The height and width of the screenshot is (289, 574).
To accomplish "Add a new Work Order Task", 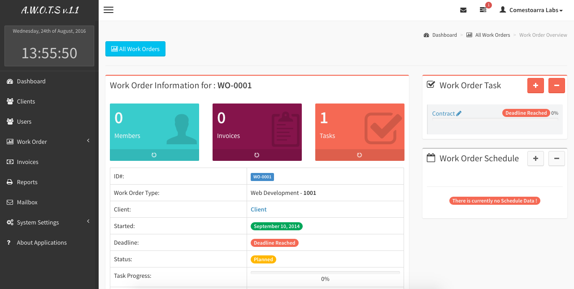I will 535,86.
